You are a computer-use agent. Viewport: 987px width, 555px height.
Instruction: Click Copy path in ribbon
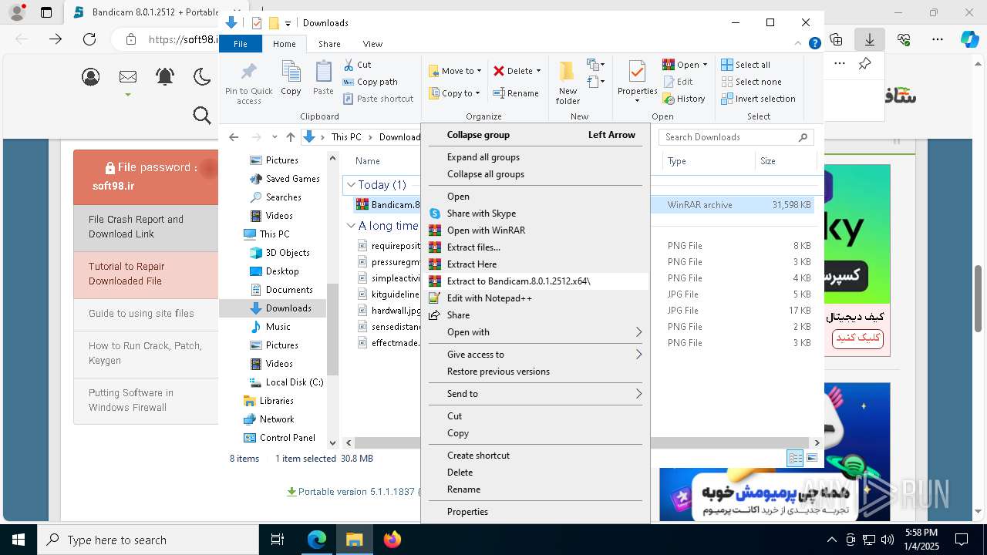pos(370,82)
